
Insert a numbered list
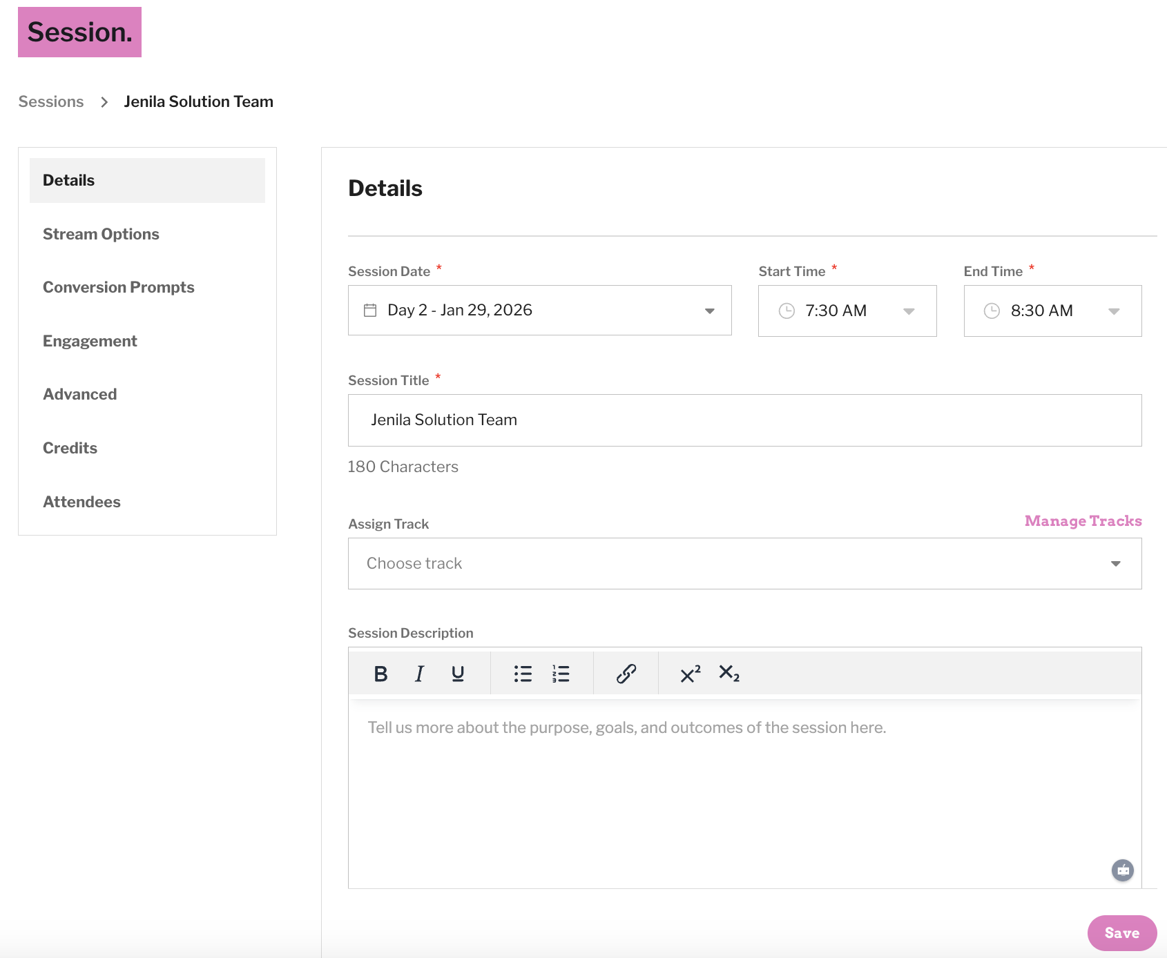561,674
